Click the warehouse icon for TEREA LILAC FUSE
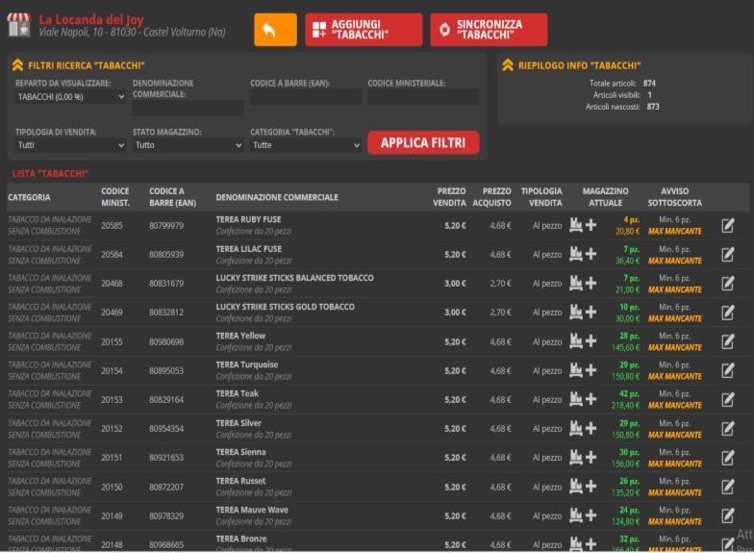Viewport: 754px width, 553px height. pyautogui.click(x=575, y=254)
